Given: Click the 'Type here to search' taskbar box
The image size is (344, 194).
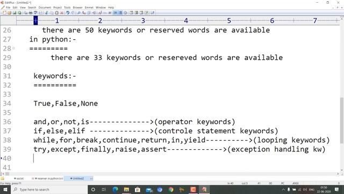Looking at the screenshot, I should tap(49, 189).
